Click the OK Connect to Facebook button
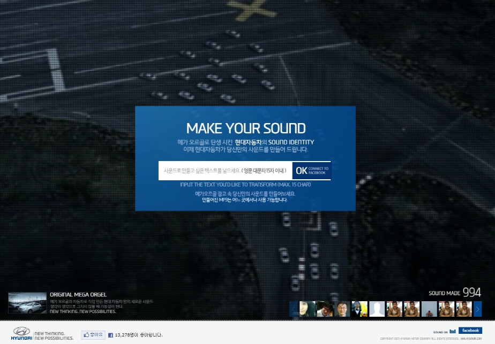Screen dimensions: 495x344 coord(312,171)
